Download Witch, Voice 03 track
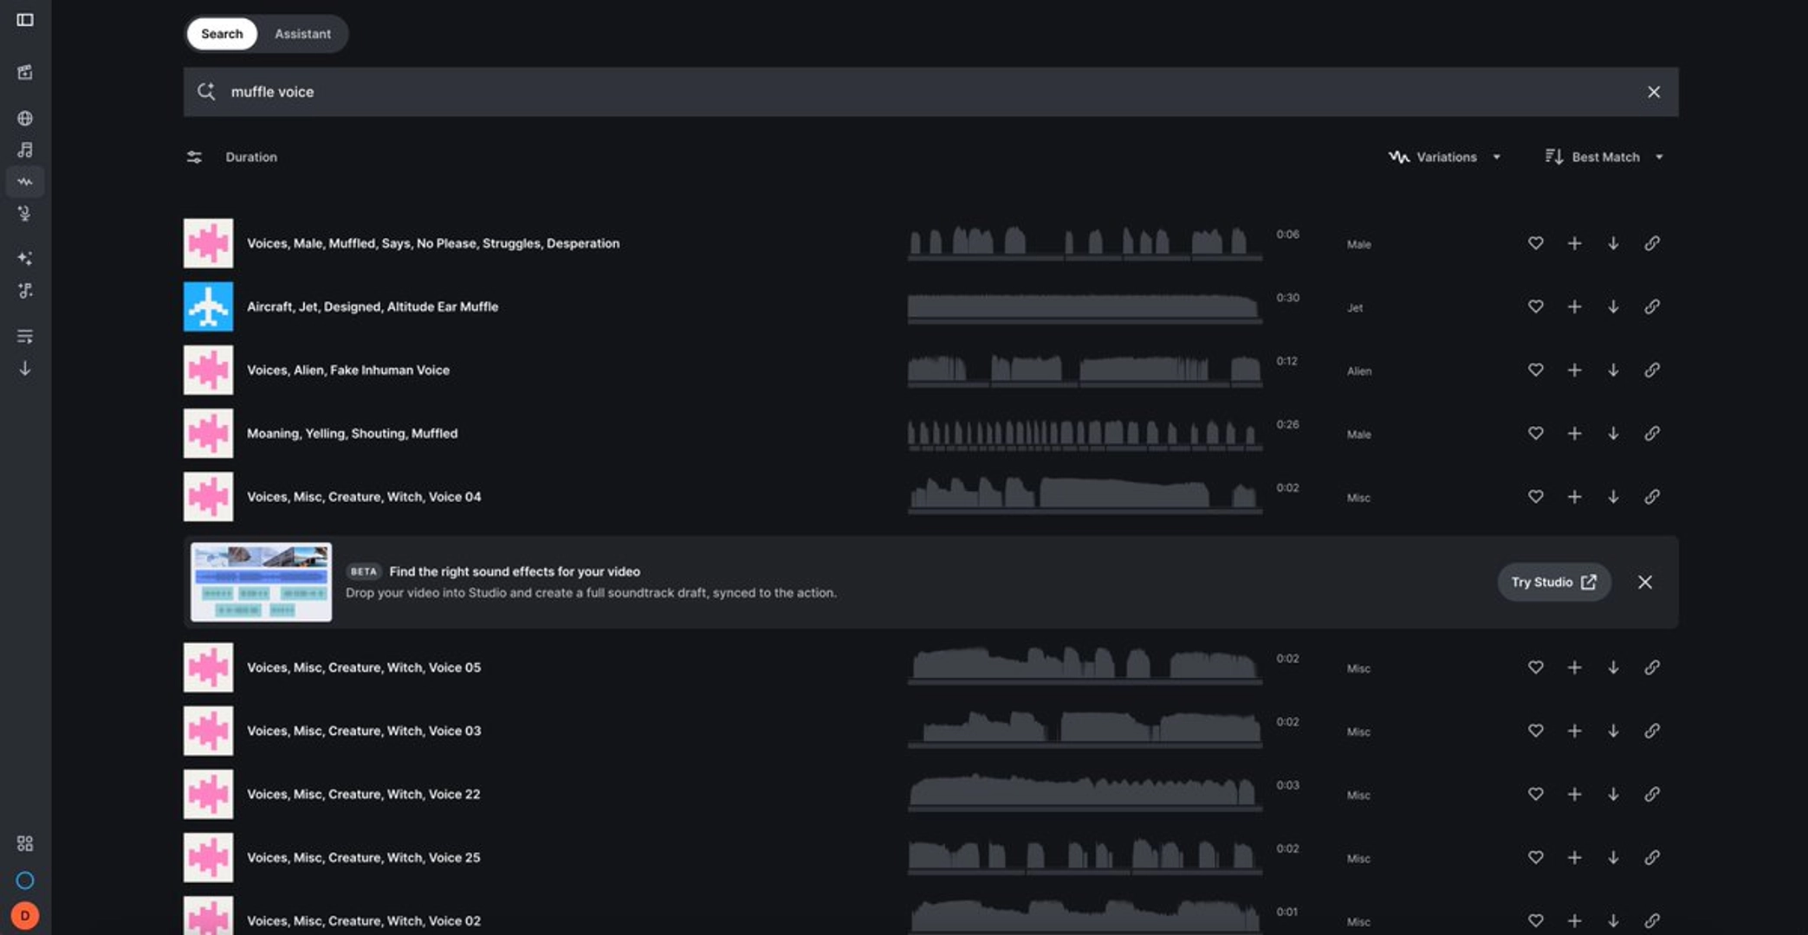Image resolution: width=1808 pixels, height=935 pixels. tap(1613, 731)
